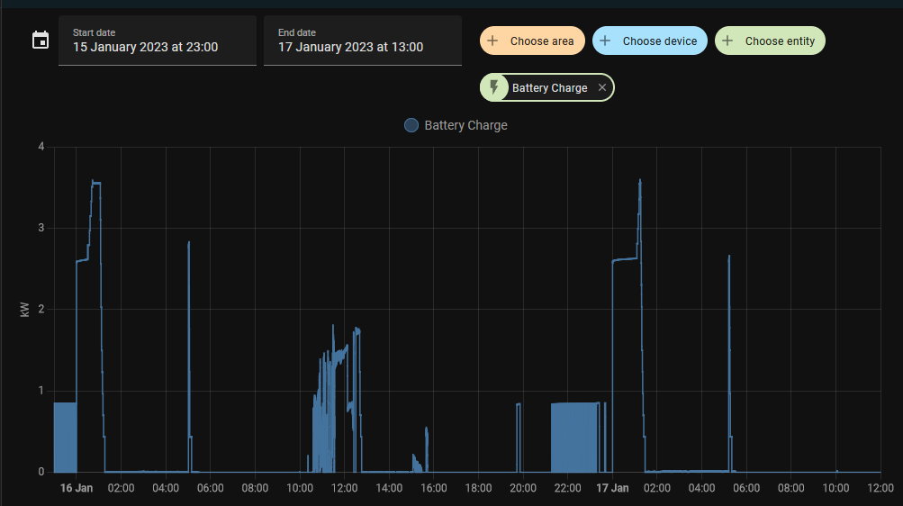This screenshot has height=506, width=903.
Task: Click the tall peak after 17 Jan midnight
Action: (639, 183)
